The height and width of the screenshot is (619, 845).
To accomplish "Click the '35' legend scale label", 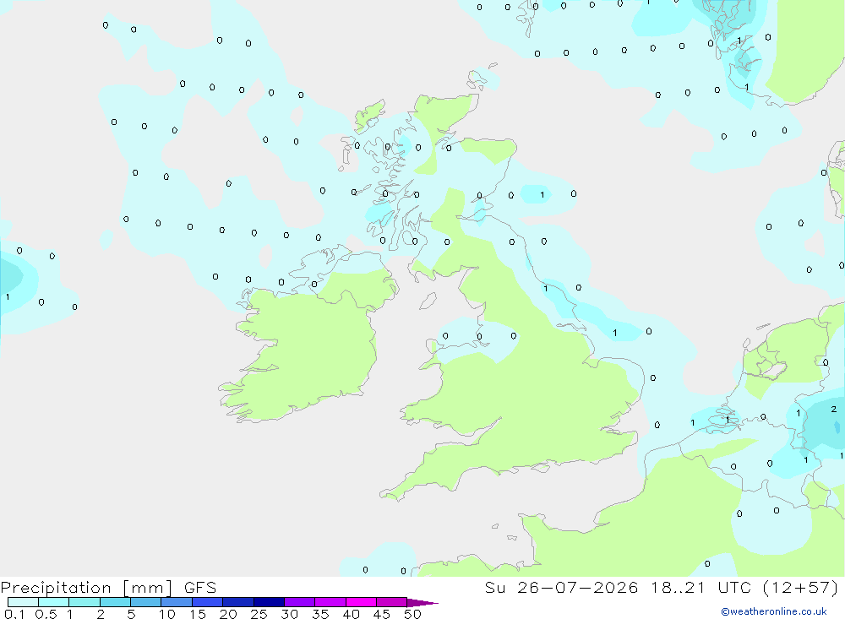I will pyautogui.click(x=320, y=614).
